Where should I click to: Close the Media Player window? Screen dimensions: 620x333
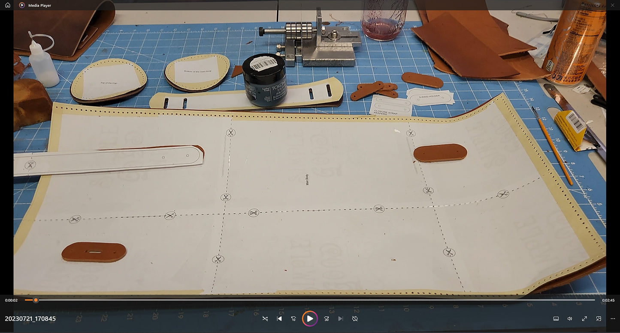point(612,5)
